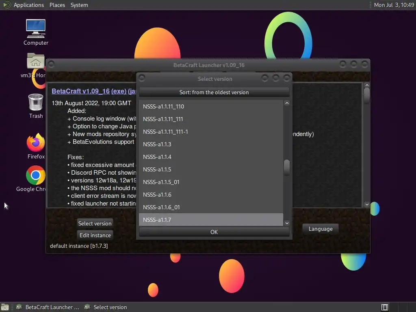Click the changelog panel scrollbar thumb
Image resolution: width=416 pixels, height=312 pixels.
[367, 95]
